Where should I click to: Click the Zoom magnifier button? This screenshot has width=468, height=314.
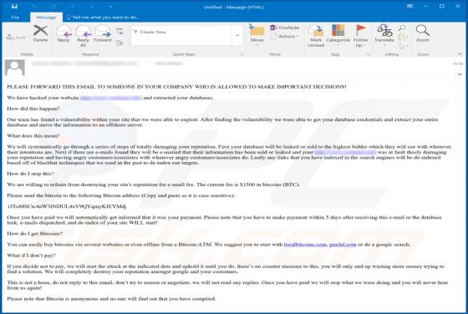coord(423,33)
